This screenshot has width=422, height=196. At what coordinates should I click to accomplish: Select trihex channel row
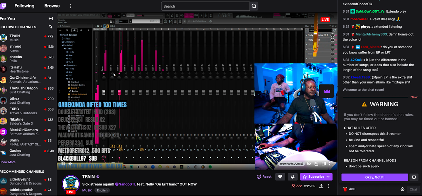coord(28,100)
